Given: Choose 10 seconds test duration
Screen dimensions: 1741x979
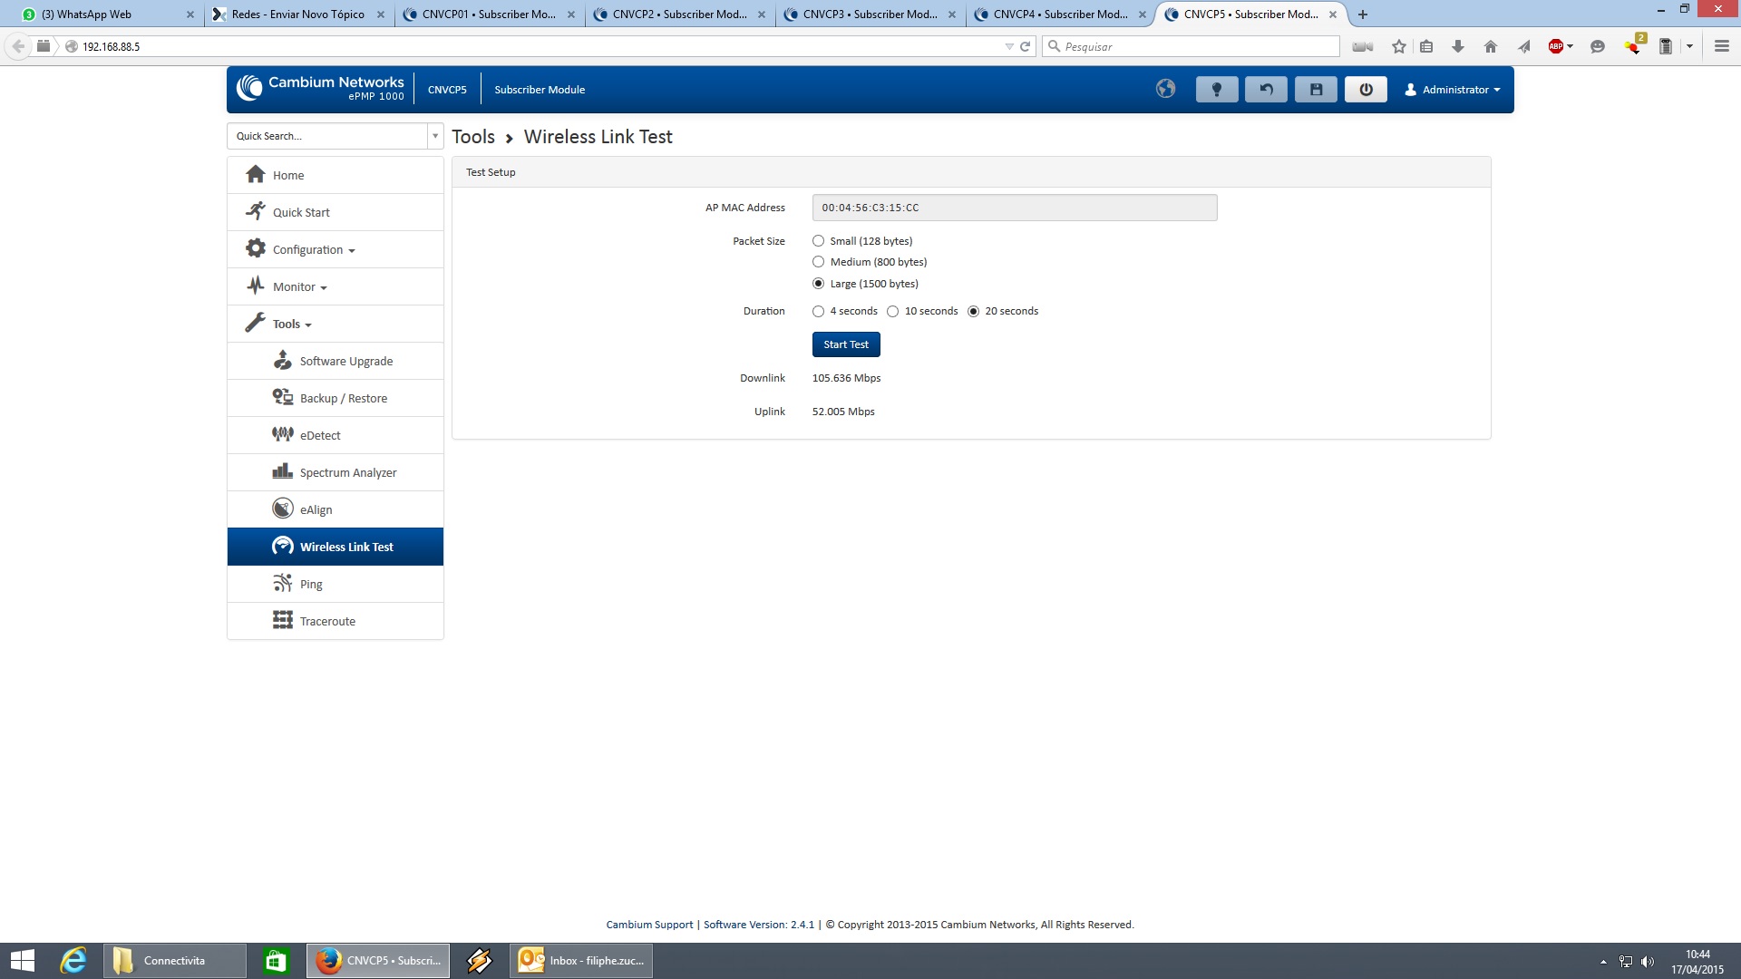Looking at the screenshot, I should coord(893,311).
